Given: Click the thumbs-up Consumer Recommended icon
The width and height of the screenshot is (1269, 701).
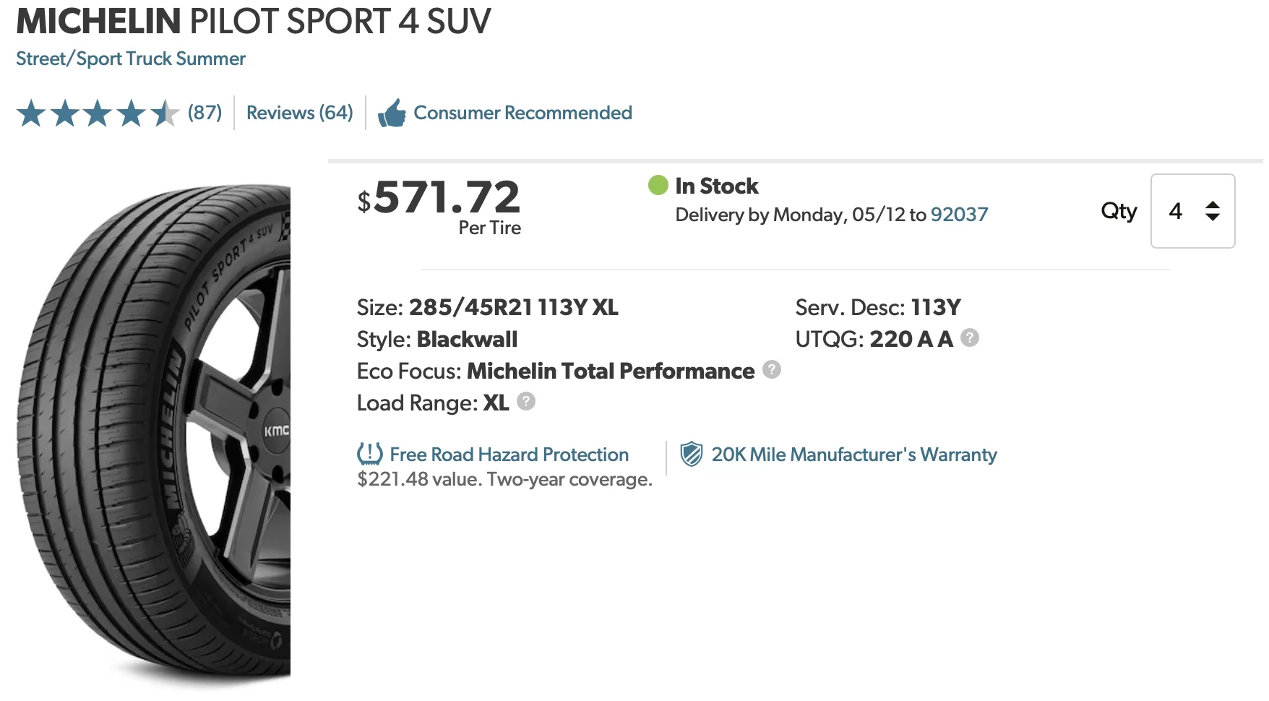Looking at the screenshot, I should click(x=392, y=113).
